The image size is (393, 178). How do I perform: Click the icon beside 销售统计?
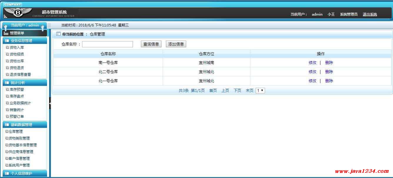point(7,110)
